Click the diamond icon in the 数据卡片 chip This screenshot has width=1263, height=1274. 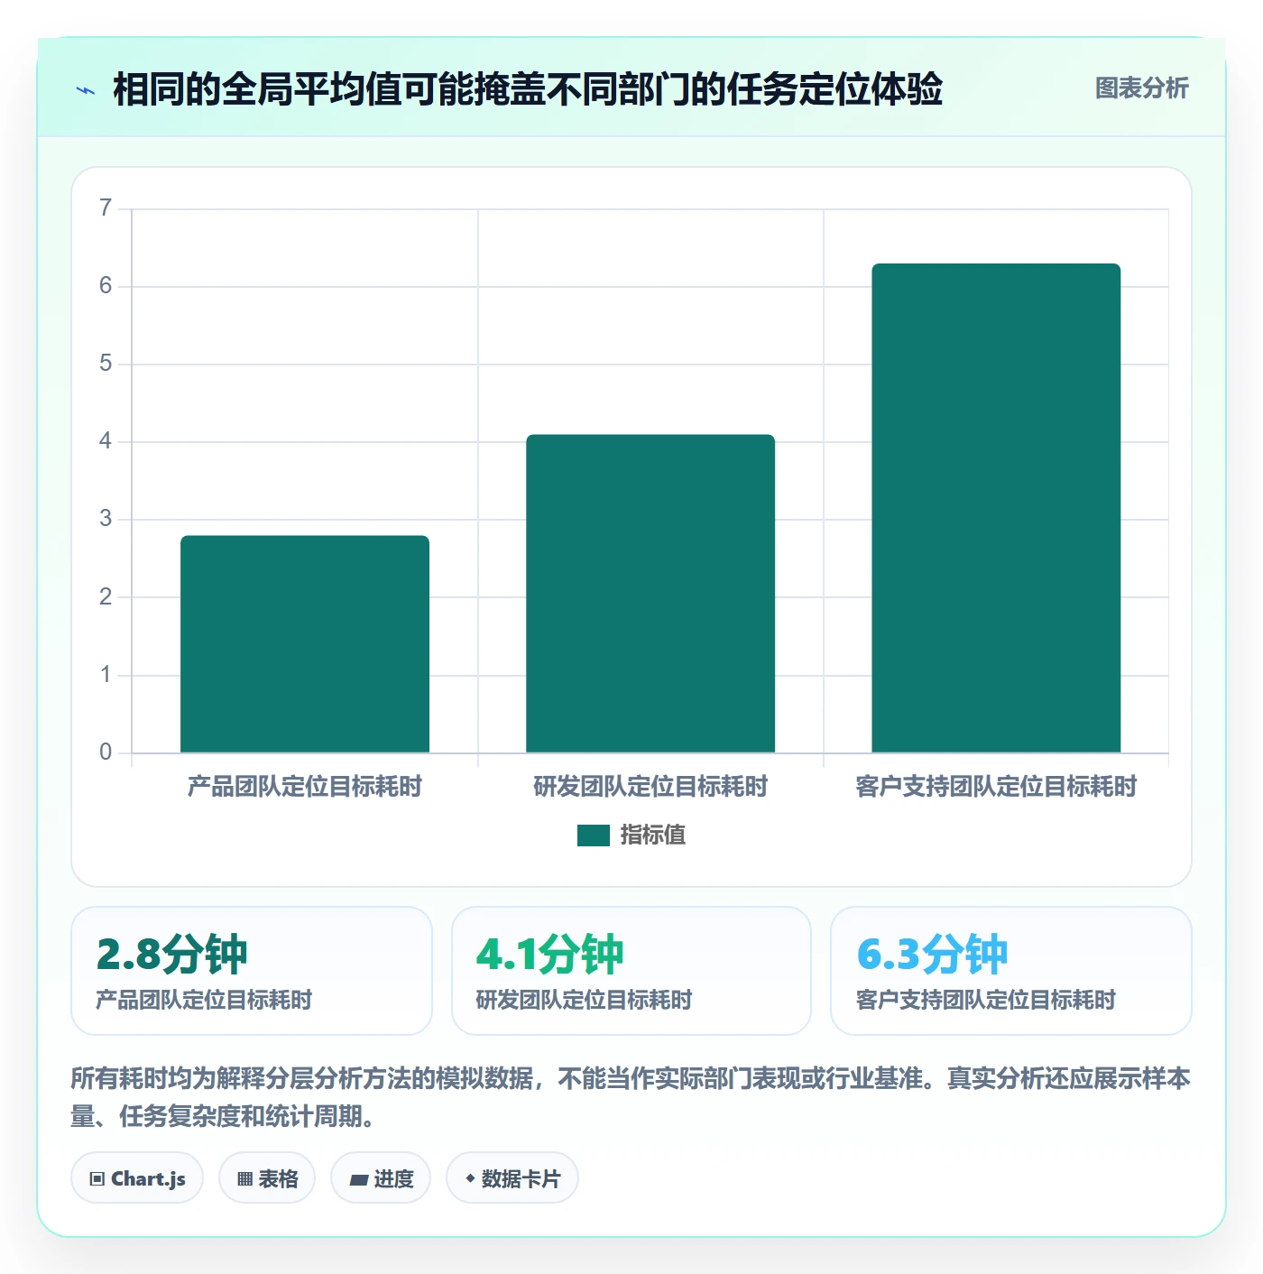[470, 1178]
